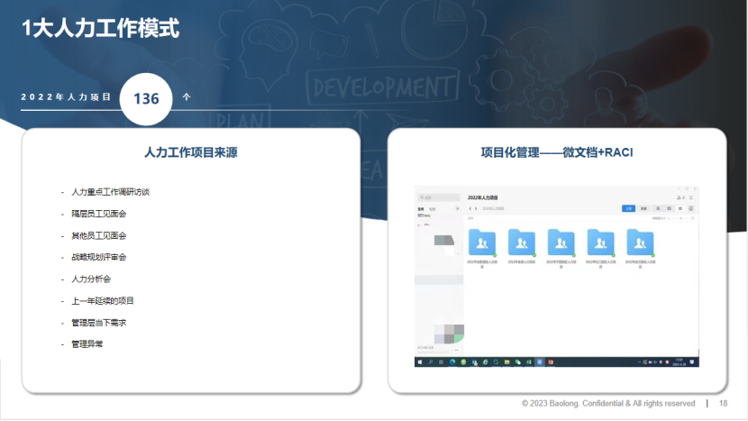
Task: Expand the tree arrow in left sidebar
Action: click(419, 224)
